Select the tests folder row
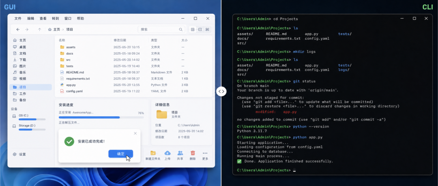 (133, 66)
